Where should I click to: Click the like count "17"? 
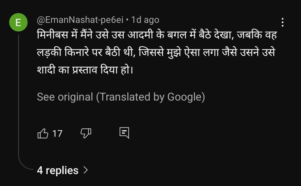pyautogui.click(x=57, y=134)
